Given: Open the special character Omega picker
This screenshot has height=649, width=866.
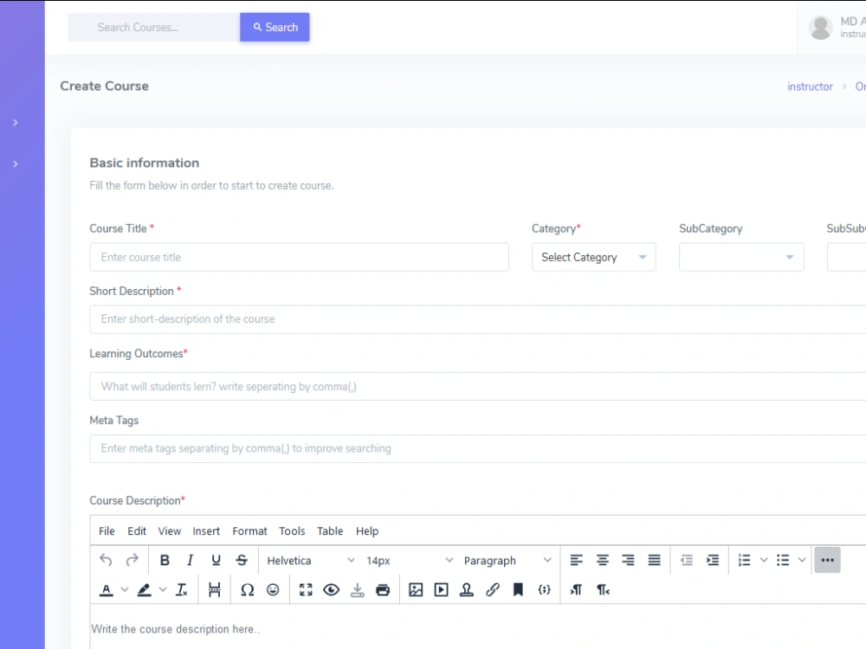Looking at the screenshot, I should (248, 590).
